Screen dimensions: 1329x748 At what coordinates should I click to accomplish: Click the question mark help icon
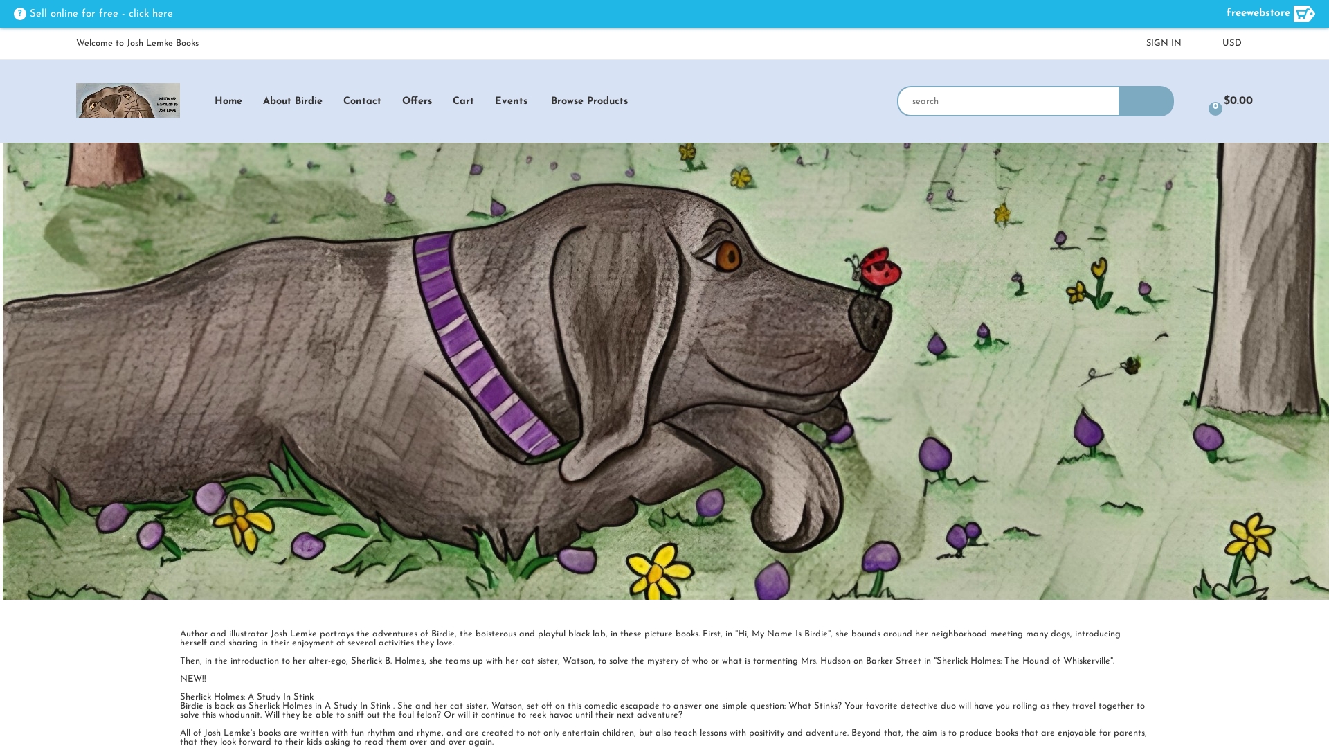pyautogui.click(x=20, y=14)
